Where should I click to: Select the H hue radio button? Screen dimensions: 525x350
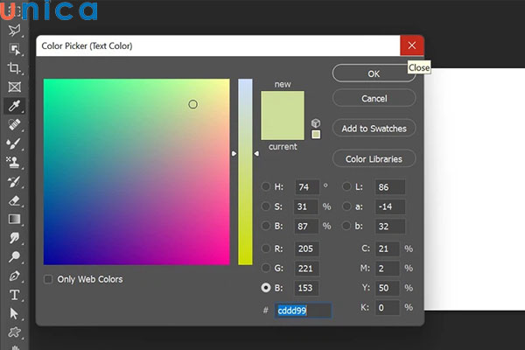point(266,186)
